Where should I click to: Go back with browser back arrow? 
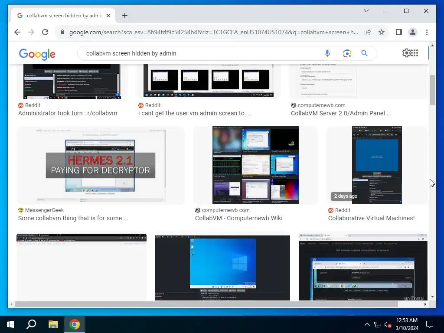(x=17, y=32)
